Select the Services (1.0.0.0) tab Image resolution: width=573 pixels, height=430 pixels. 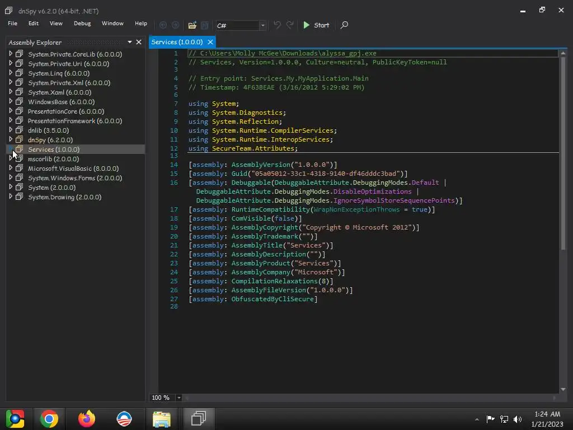click(x=177, y=41)
